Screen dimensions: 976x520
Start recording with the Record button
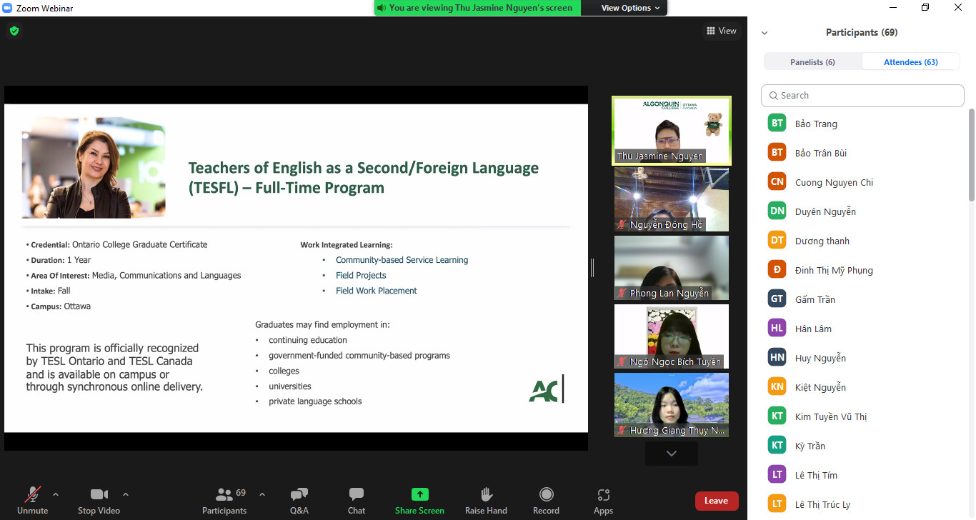546,500
